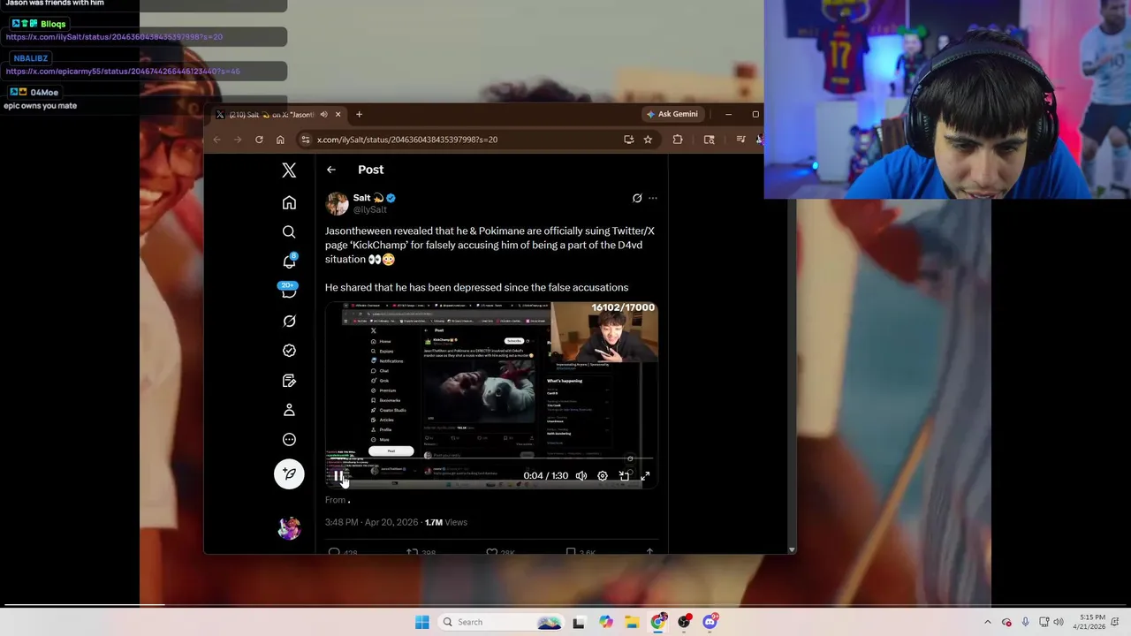Bookmark the post
This screenshot has width=1131, height=636.
point(570,551)
